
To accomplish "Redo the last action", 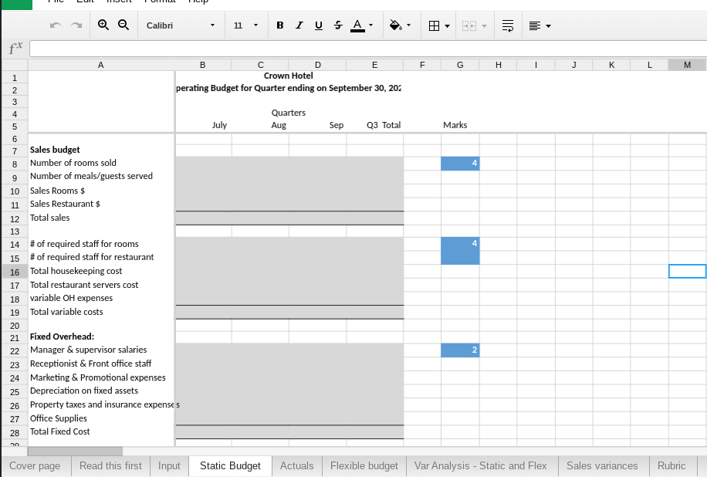I will click(x=75, y=25).
